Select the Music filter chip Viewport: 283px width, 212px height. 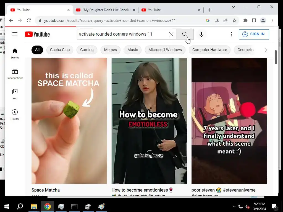tap(133, 50)
